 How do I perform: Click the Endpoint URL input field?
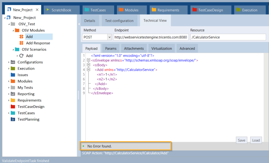(150, 37)
